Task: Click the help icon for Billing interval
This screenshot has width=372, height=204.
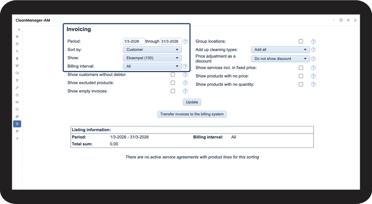Action: [x=185, y=67]
